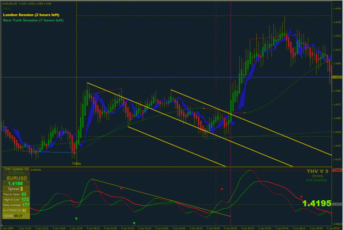343x230 pixels.
Task: Click the 'High to Low 173' row
Action: (16, 199)
